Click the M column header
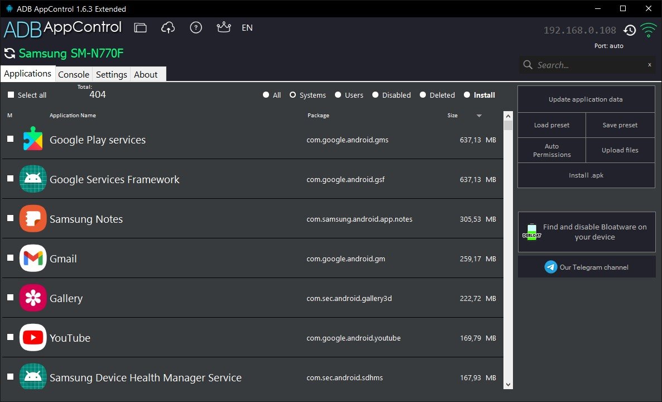 click(x=9, y=115)
